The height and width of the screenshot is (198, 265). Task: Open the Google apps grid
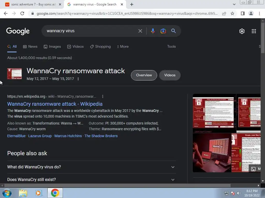coord(254,31)
